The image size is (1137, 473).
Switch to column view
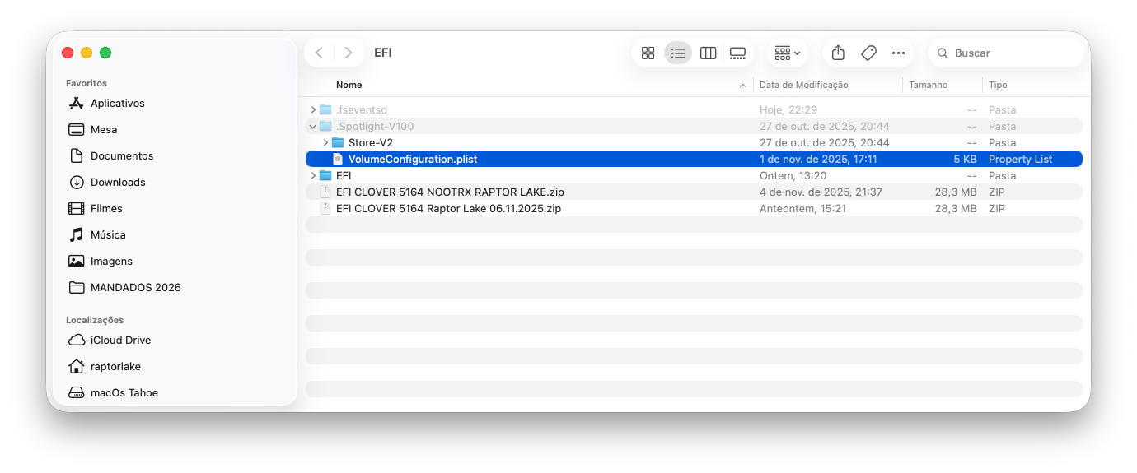click(x=708, y=53)
